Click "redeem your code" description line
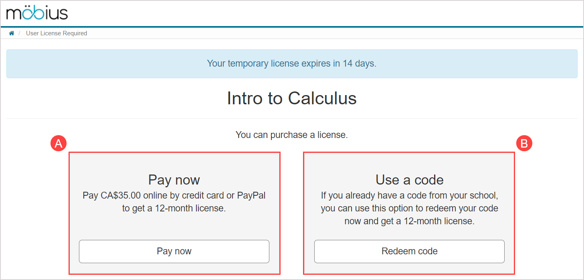Screen dimensions: 584x280 (409, 209)
